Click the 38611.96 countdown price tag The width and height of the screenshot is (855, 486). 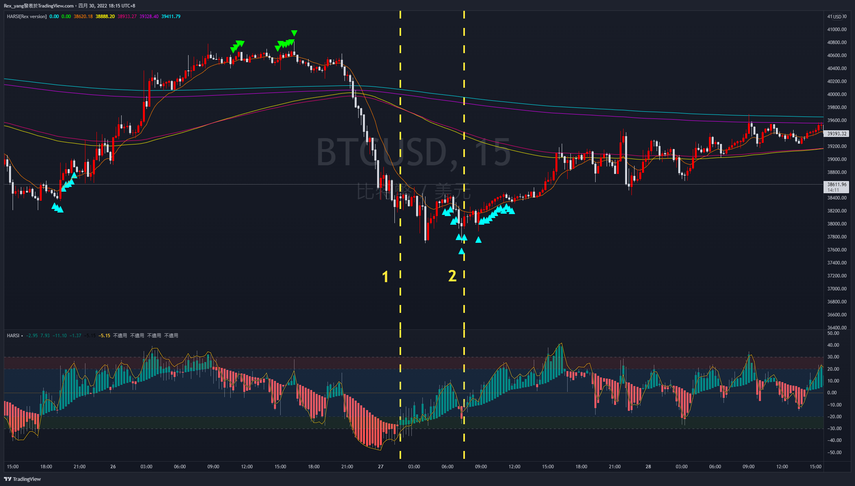tap(836, 187)
